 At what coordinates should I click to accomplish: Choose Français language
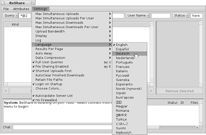point(129,67)
